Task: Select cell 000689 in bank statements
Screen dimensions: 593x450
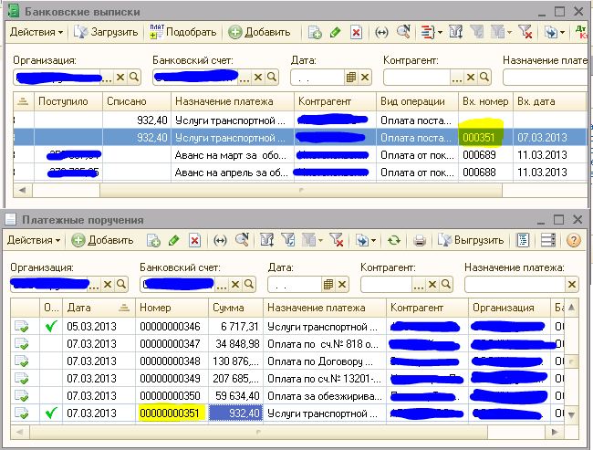Action: [485, 155]
